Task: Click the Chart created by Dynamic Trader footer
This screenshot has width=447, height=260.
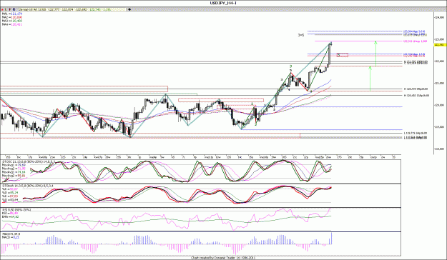Action: [223, 258]
